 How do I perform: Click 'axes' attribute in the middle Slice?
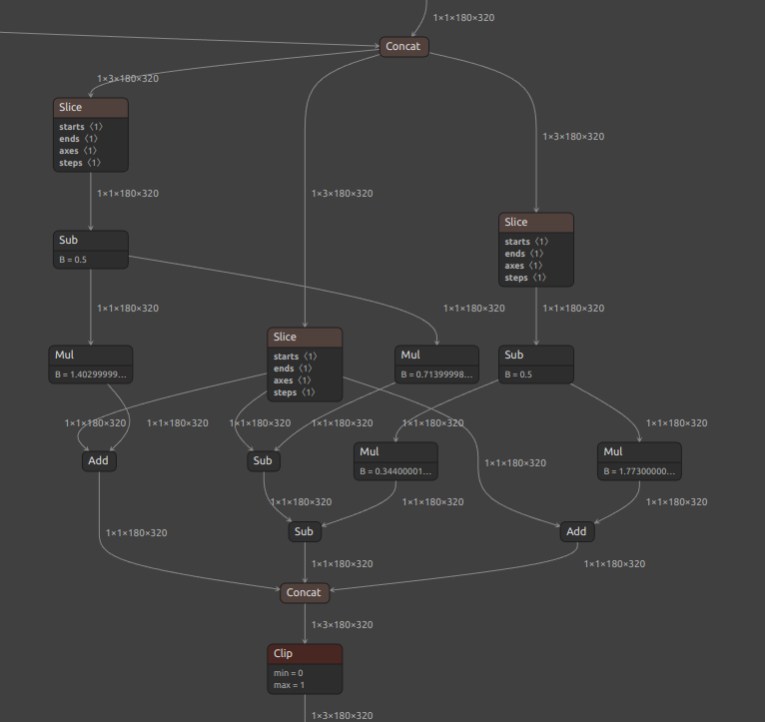pyautogui.click(x=293, y=380)
